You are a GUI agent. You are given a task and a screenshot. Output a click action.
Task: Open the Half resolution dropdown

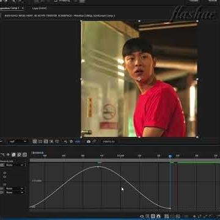[18, 141]
